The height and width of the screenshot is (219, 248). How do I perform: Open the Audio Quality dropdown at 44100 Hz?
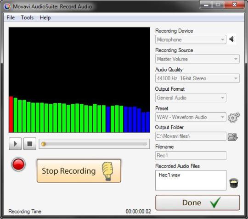click(x=197, y=78)
